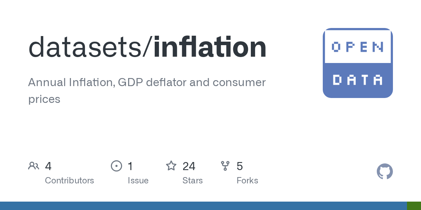This screenshot has width=421, height=210.
Task: Click the datasets owner name
Action: pos(86,47)
